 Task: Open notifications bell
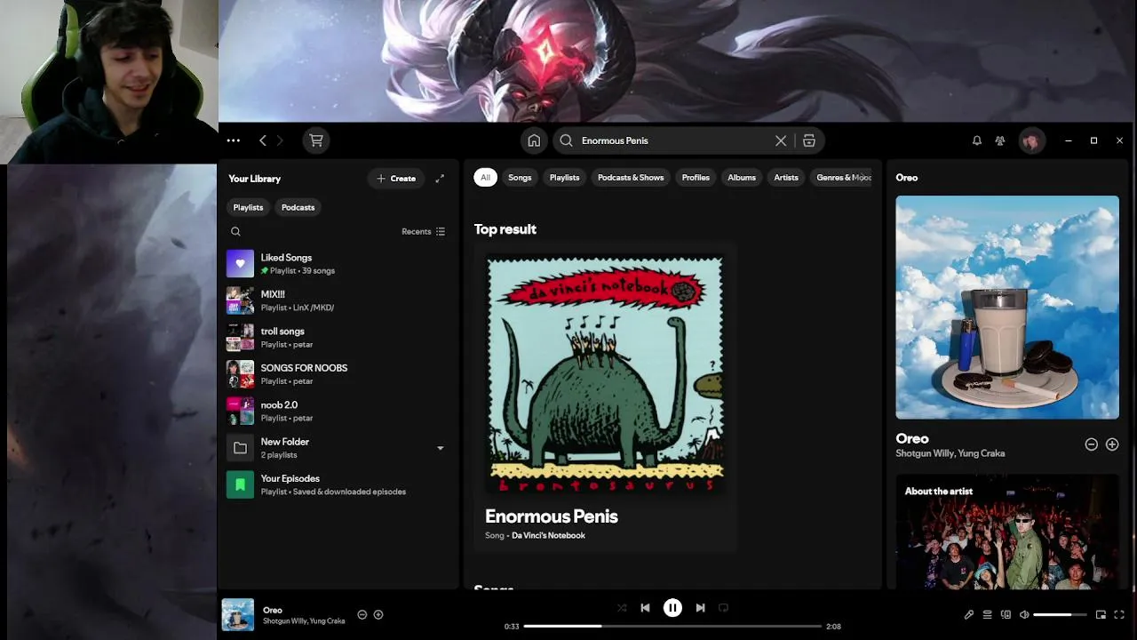[976, 140]
